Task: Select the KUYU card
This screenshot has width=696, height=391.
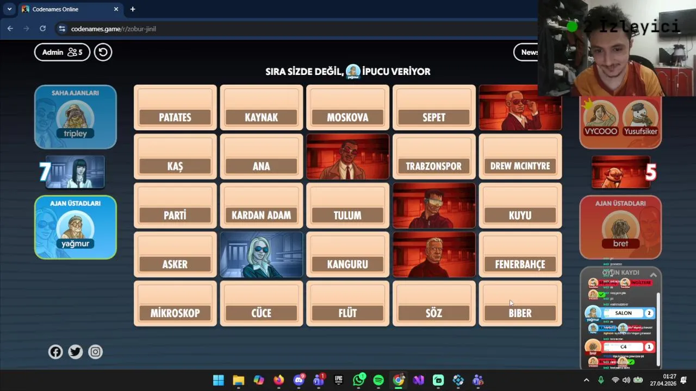Action: click(520, 205)
